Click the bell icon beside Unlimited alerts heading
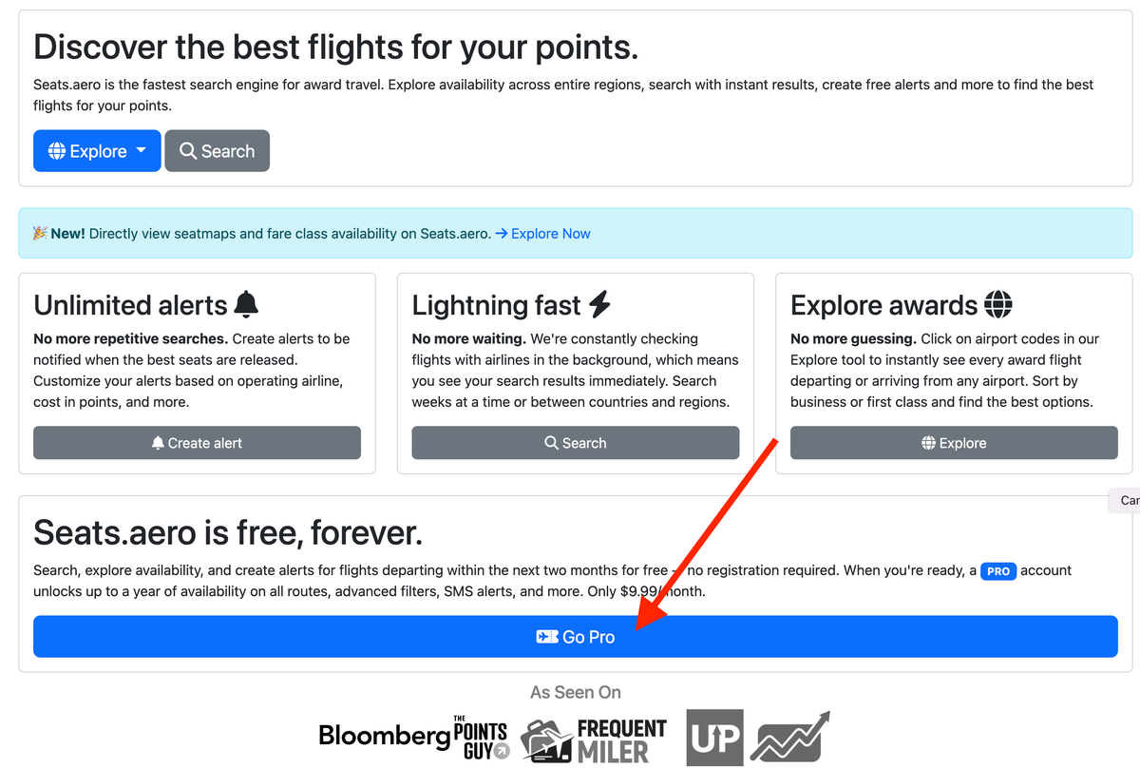 coord(246,304)
